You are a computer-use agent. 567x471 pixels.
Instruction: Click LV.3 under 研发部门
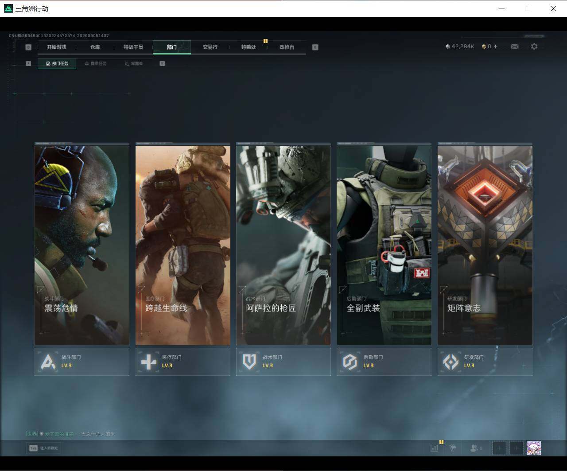pyautogui.click(x=469, y=366)
